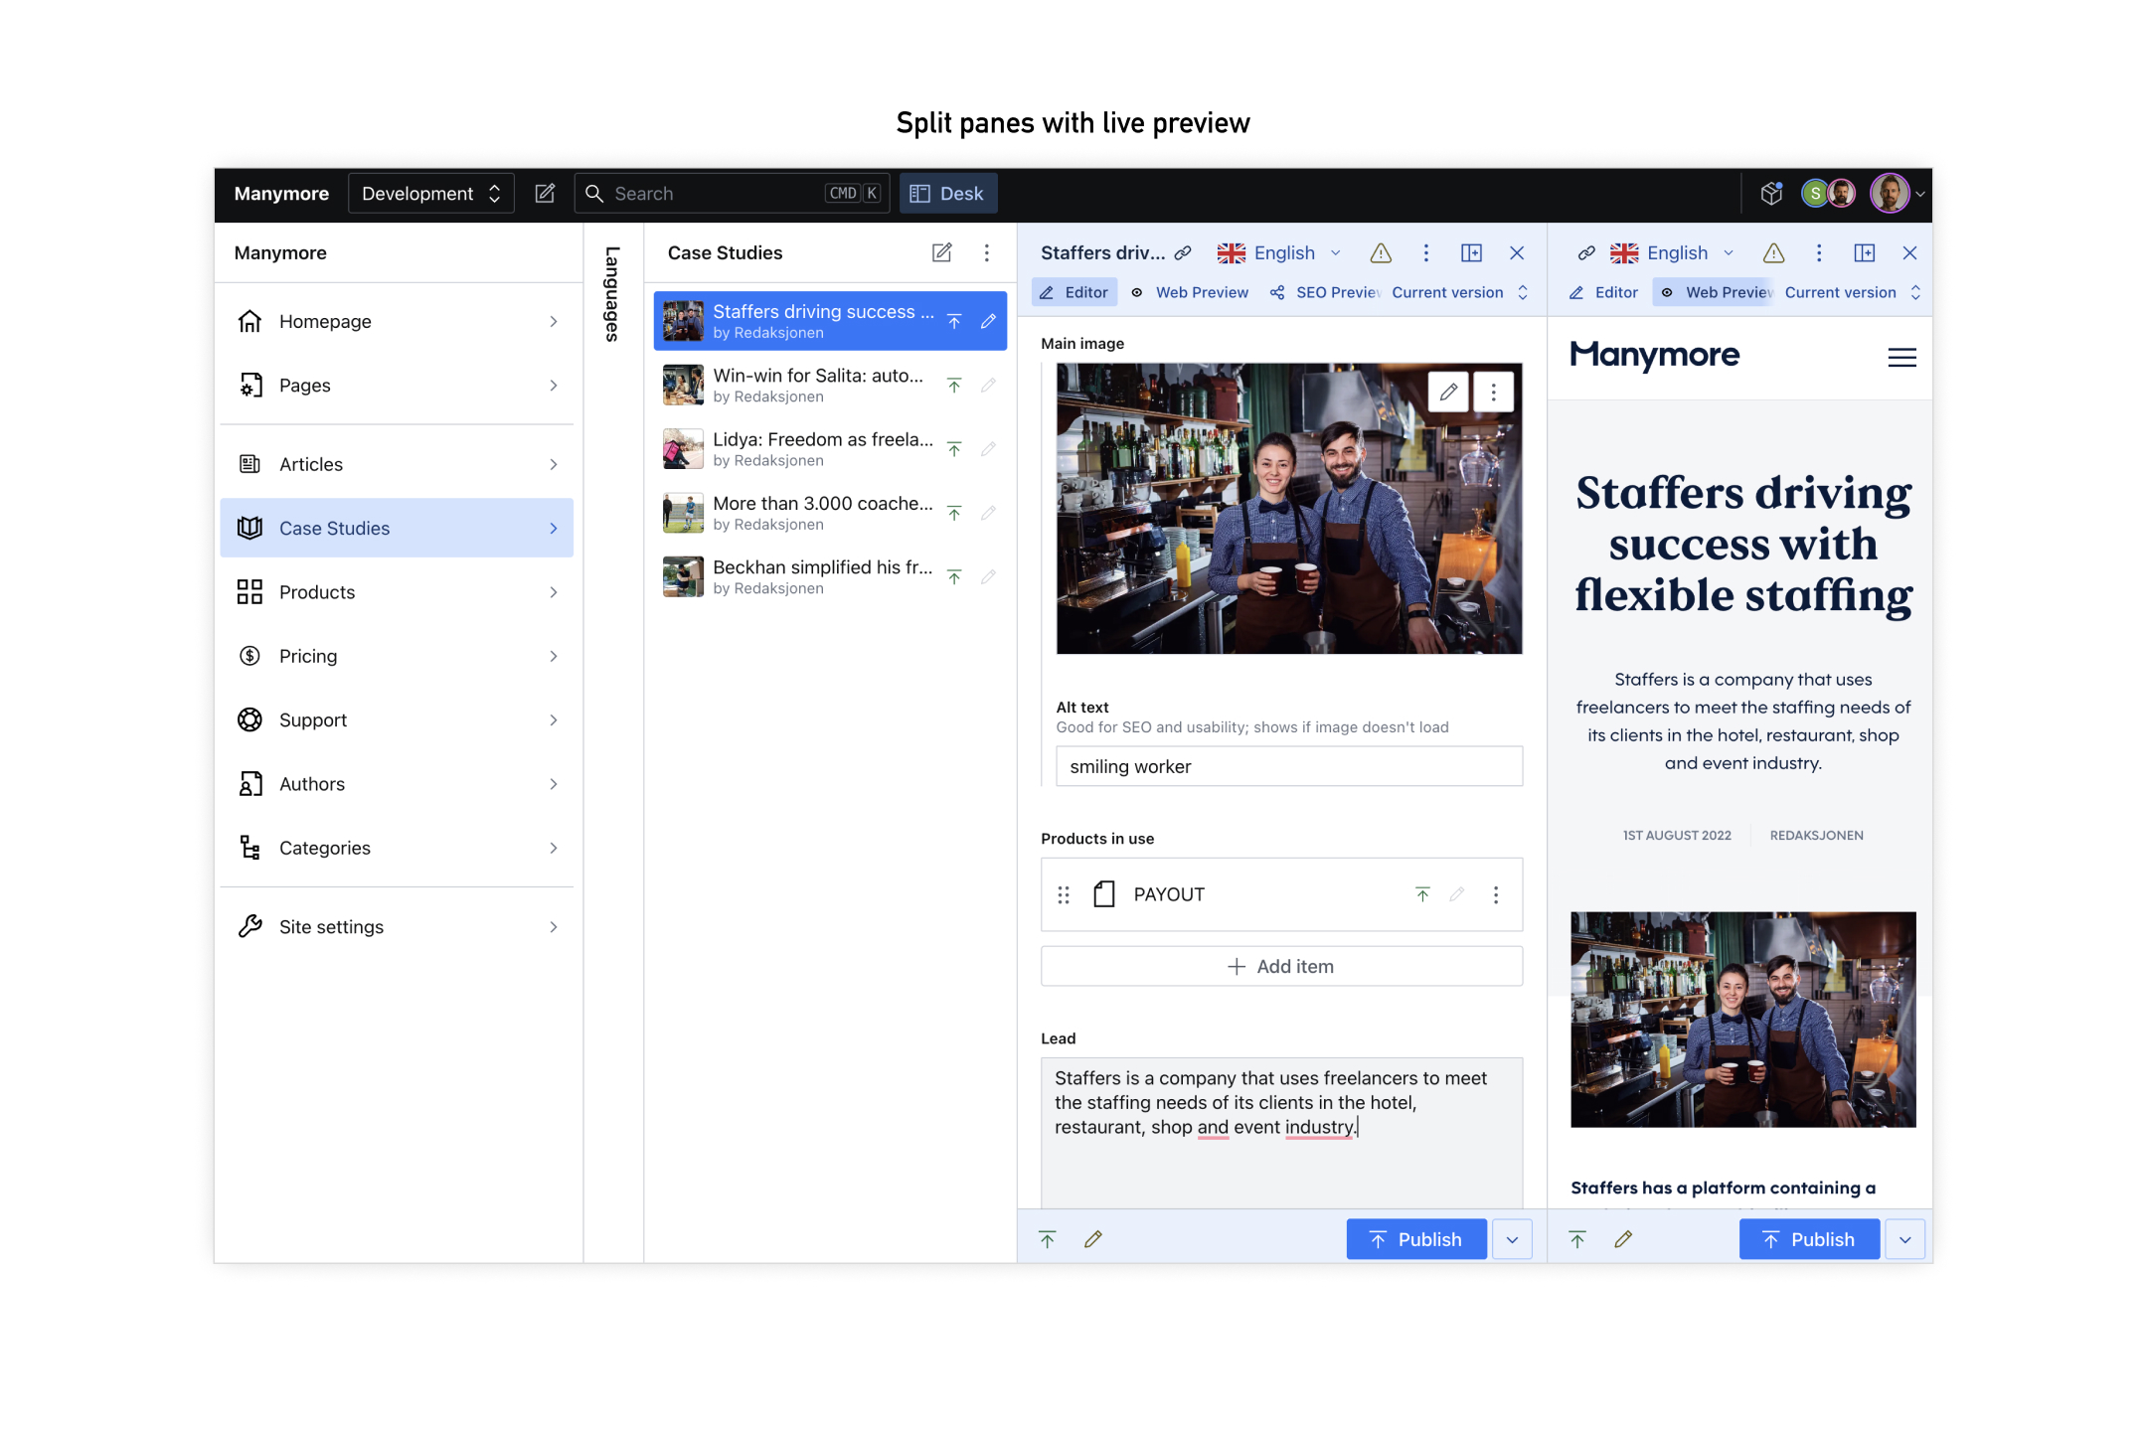Open the split pane icon in editor header
This screenshot has height=1431, width=2148.
click(1472, 253)
